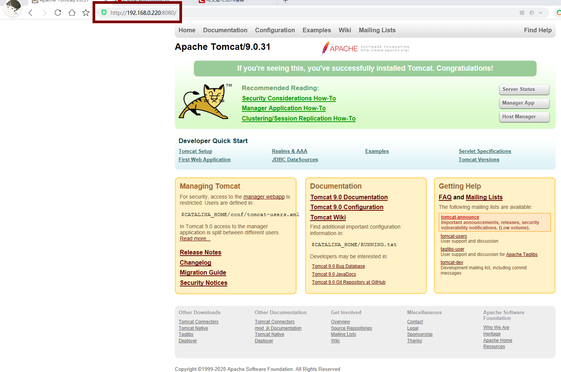Go back with the browser back arrow
The width and height of the screenshot is (561, 372).
pyautogui.click(x=30, y=13)
